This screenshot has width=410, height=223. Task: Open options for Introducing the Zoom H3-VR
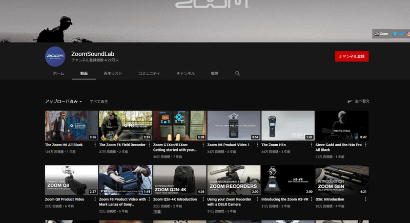click(312, 199)
